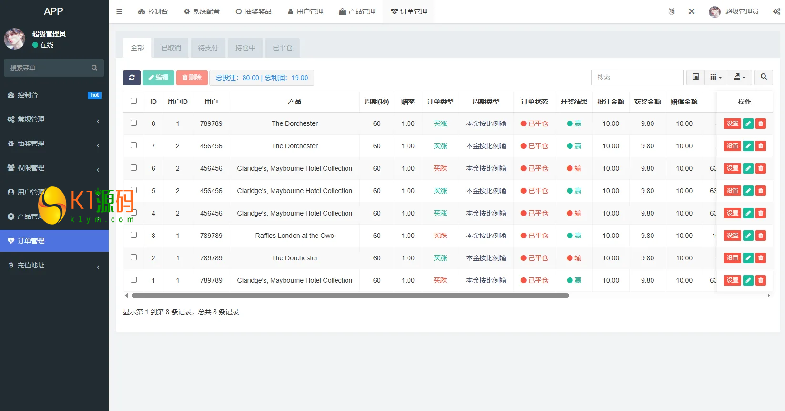Viewport: 785px width, 411px height.
Task: Click green edit pencil for order ID 6
Action: point(748,168)
